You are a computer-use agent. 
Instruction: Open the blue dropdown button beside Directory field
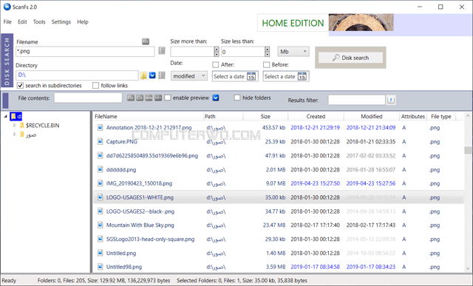pyautogui.click(x=152, y=75)
